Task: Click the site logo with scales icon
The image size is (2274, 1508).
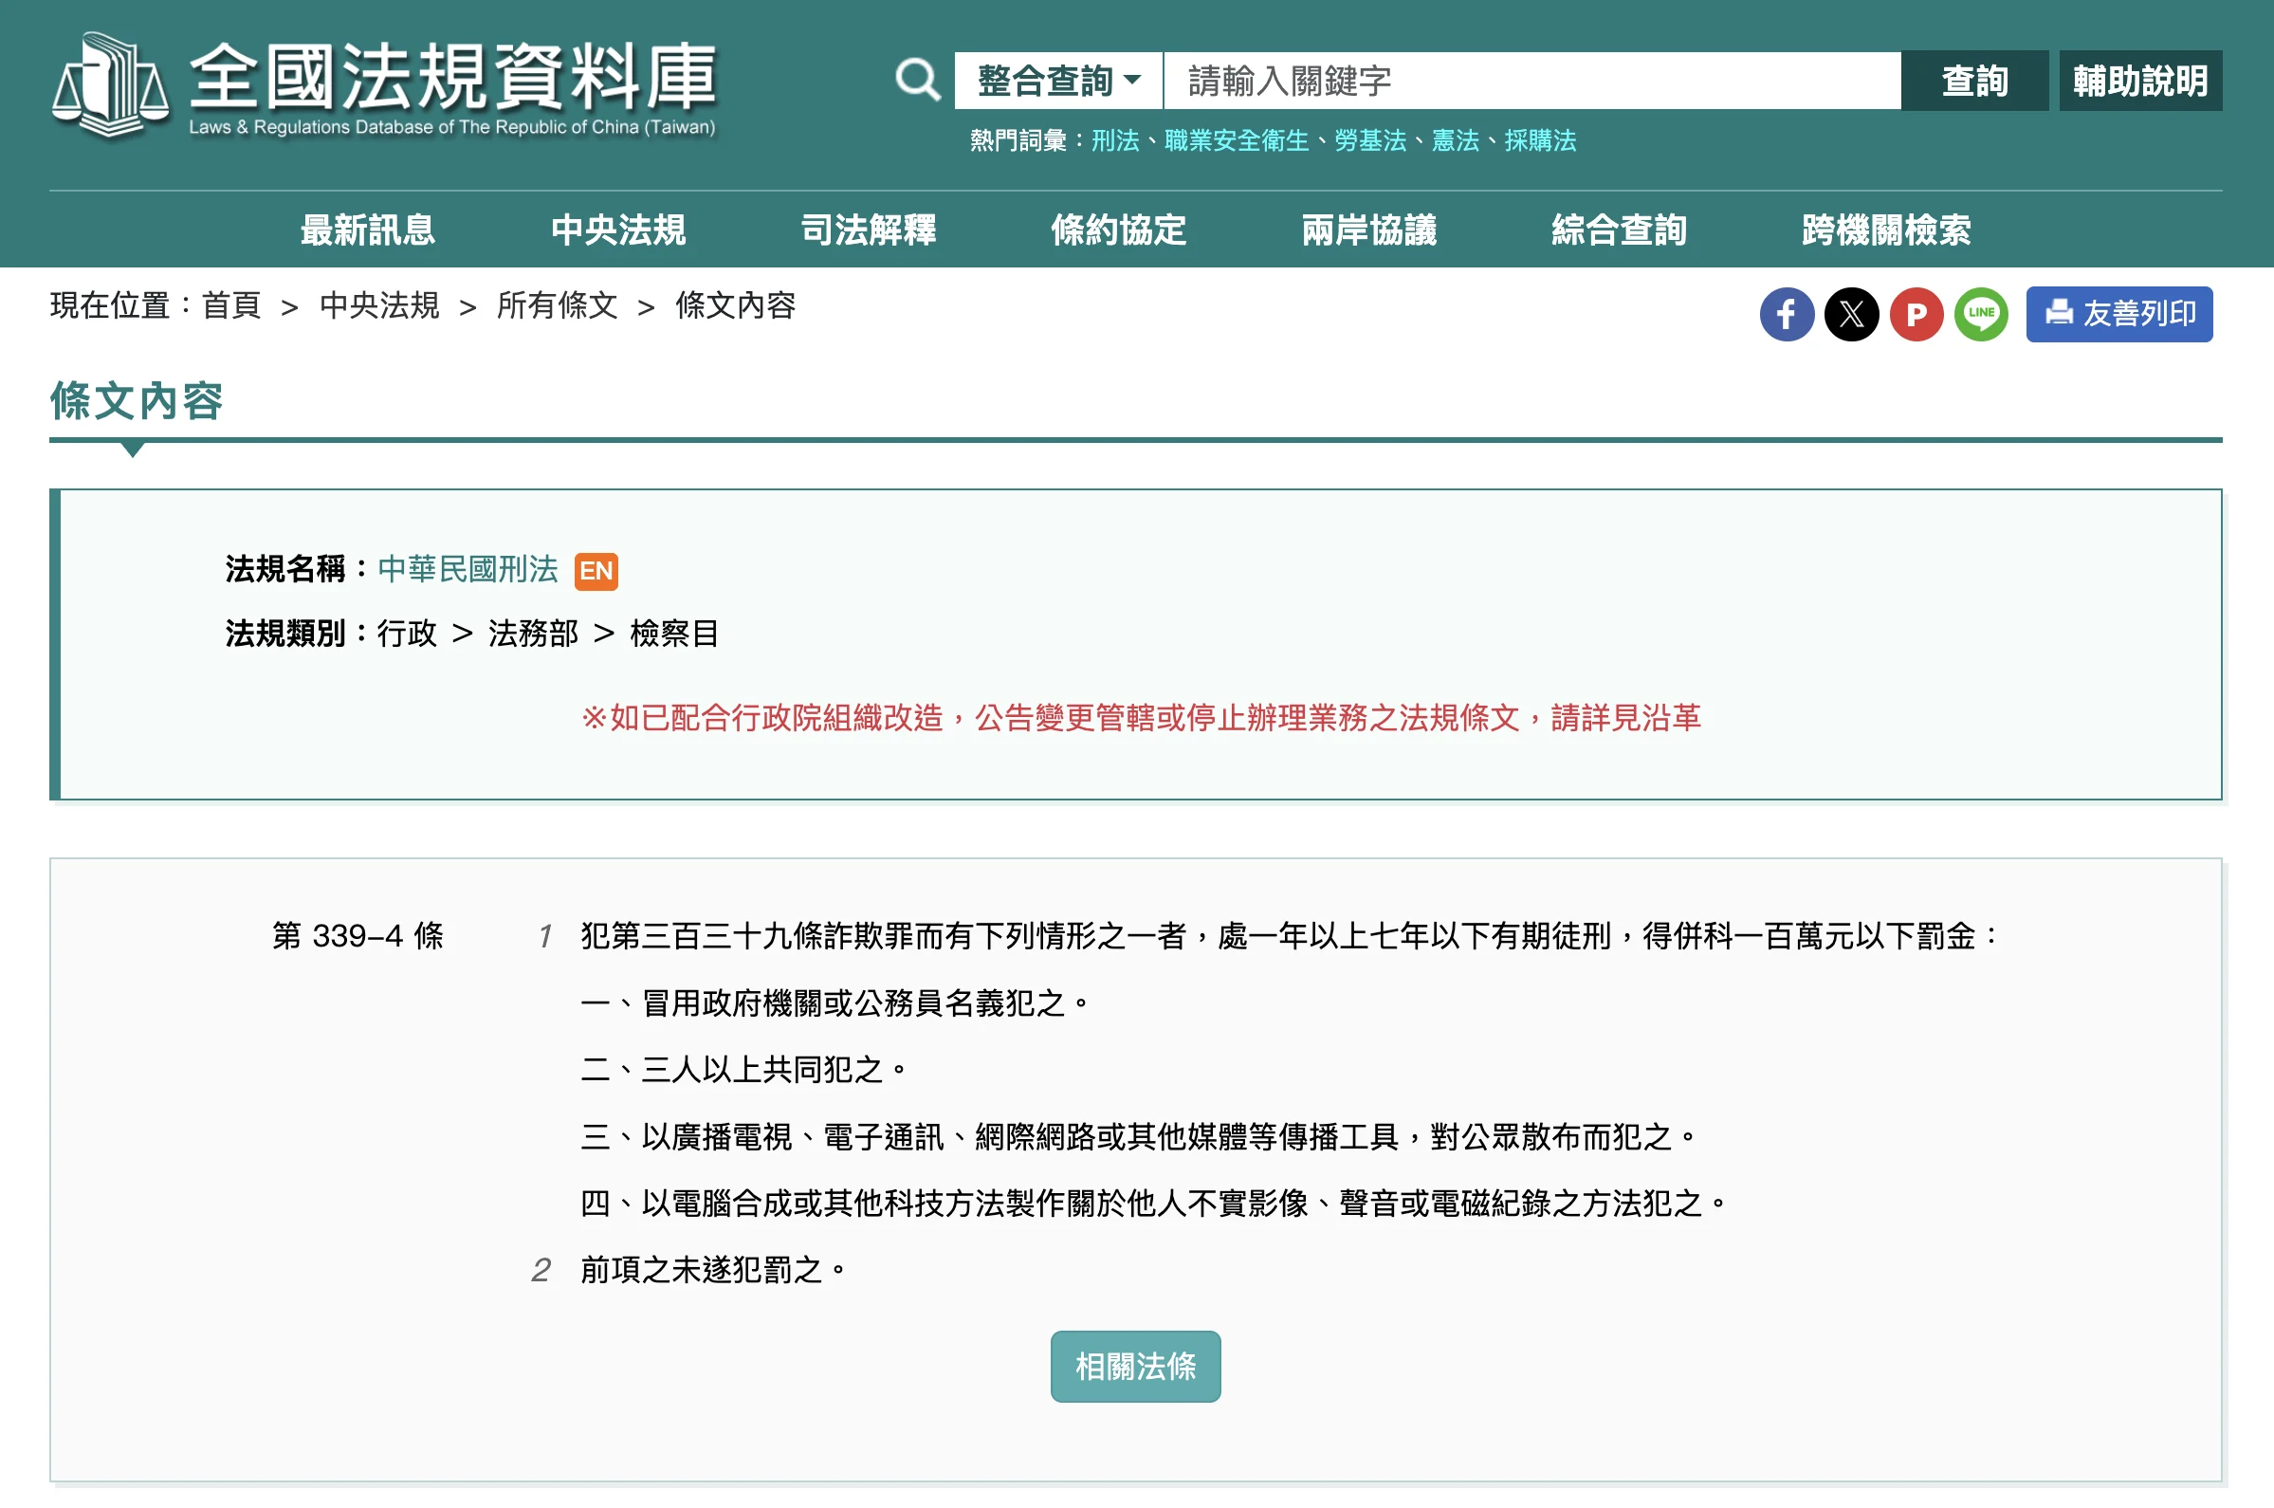Action: [x=111, y=84]
